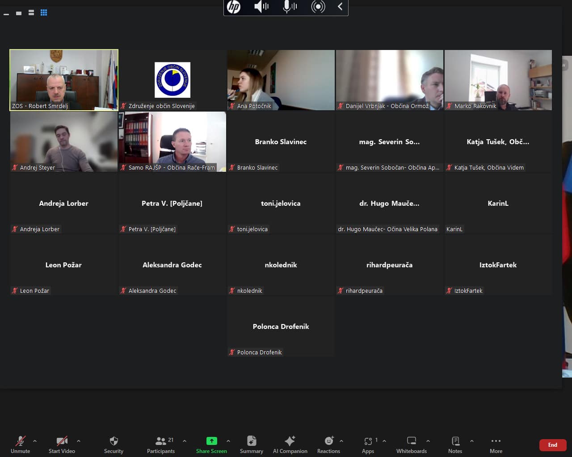The width and height of the screenshot is (572, 457).
Task: Collapse the HP overlay with the left chevron
Action: 340,7
